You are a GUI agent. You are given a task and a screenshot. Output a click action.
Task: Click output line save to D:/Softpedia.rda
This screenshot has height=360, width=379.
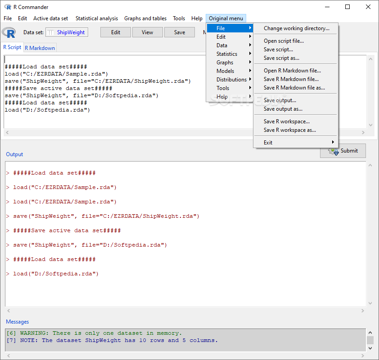coord(86,245)
